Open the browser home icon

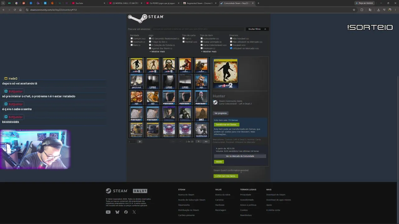(20, 10)
